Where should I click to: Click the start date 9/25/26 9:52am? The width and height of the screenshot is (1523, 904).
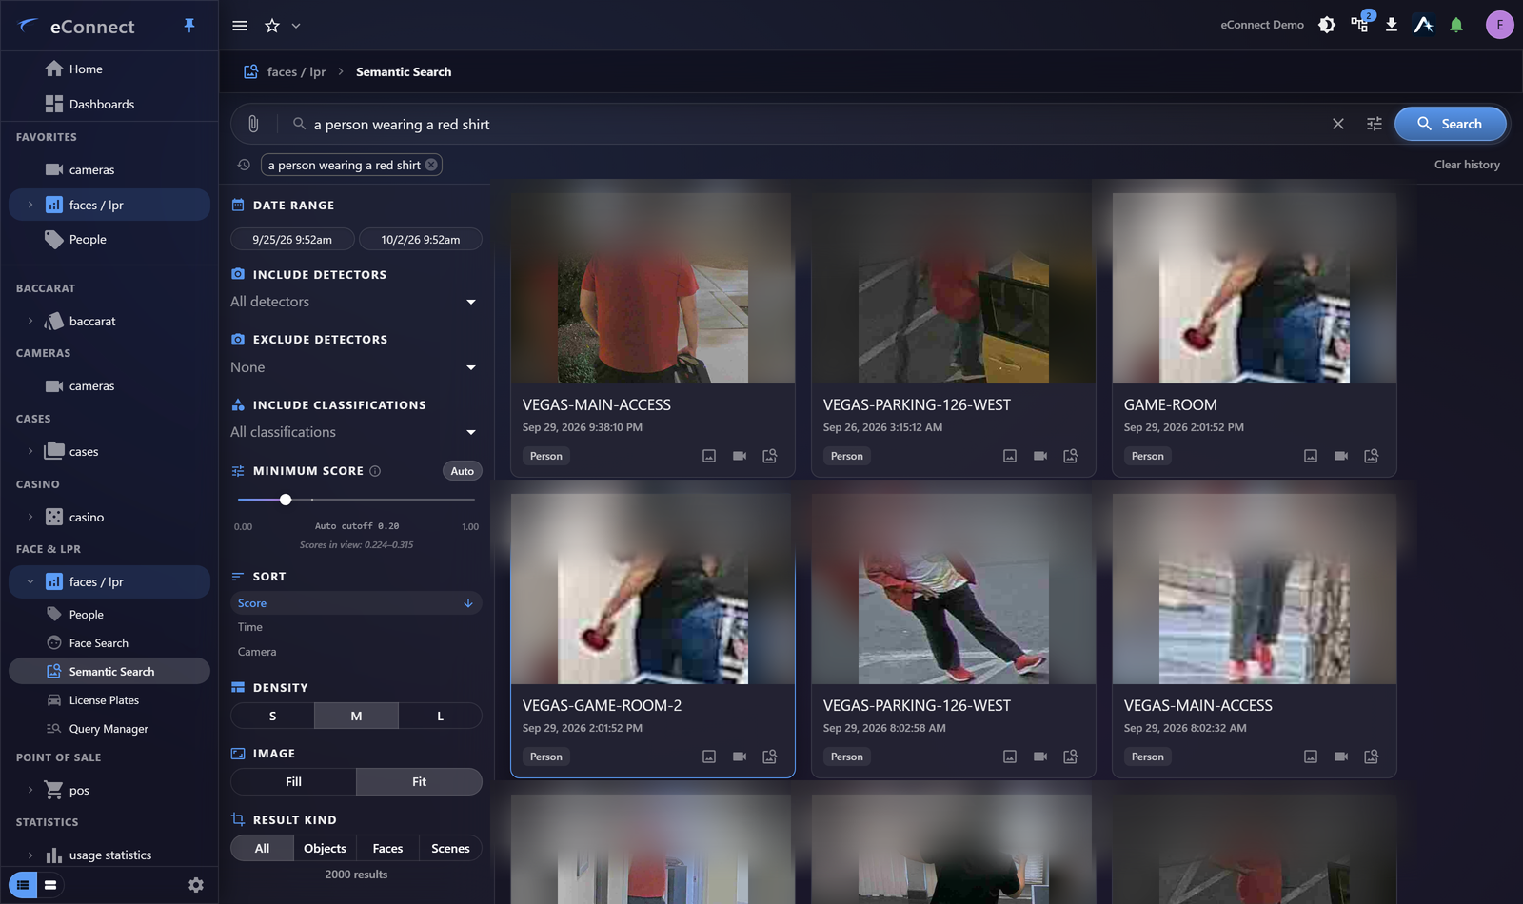point(292,239)
